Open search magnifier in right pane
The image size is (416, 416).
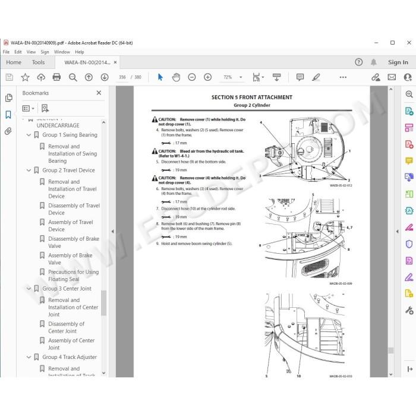point(409,94)
